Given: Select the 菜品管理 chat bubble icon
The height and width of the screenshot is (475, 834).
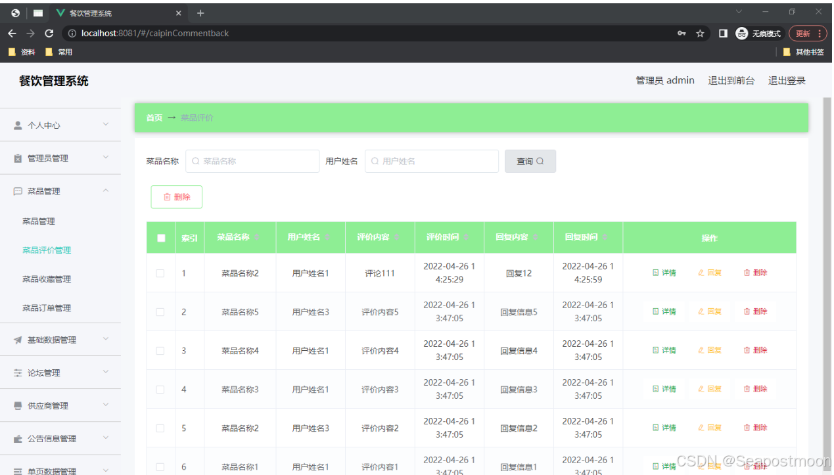Looking at the screenshot, I should (x=17, y=191).
